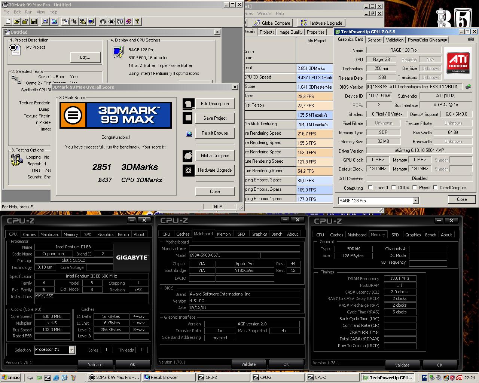This screenshot has width=479, height=383.
Task: Click the icon beside Save Project button
Action: tap(188, 118)
